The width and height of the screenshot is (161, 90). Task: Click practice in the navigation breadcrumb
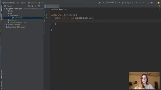tap(24, 3)
